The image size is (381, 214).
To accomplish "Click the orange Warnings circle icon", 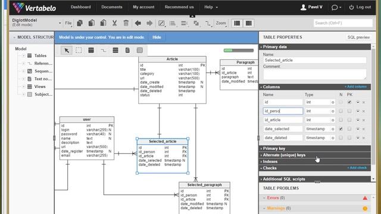I will 365,208.
